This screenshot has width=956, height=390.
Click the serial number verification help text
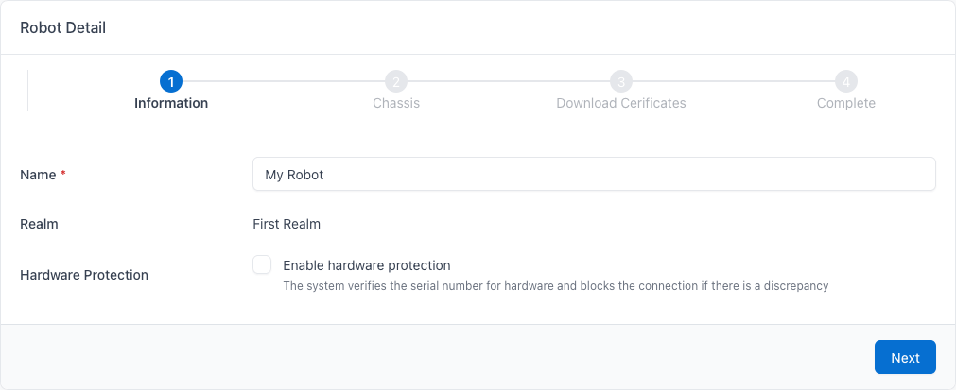(555, 285)
